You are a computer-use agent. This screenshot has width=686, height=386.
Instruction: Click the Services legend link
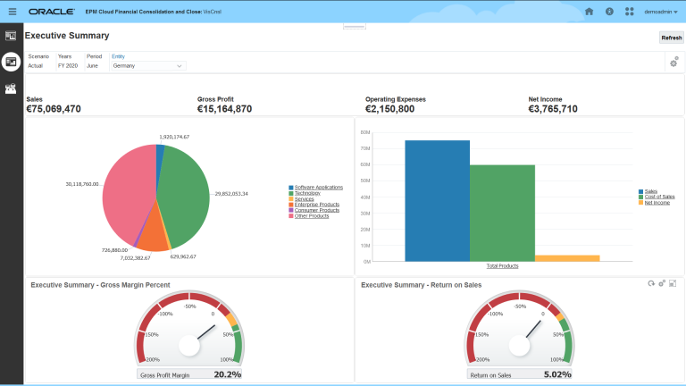(304, 198)
